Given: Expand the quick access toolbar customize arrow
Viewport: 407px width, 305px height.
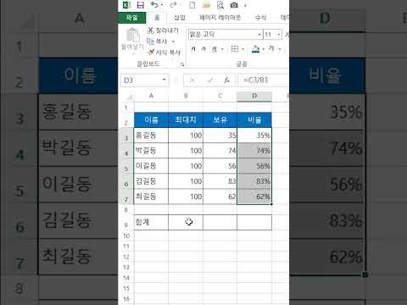Looking at the screenshot, I should click(245, 5).
